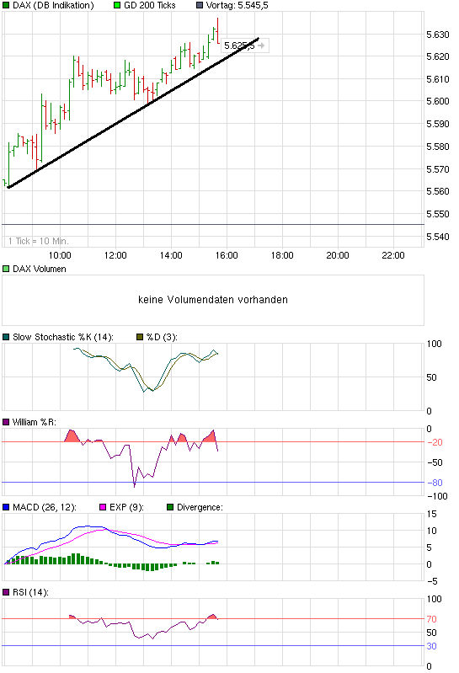Click the EXP (9) magenta legend square
This screenshot has height=673, width=459.
click(x=103, y=507)
